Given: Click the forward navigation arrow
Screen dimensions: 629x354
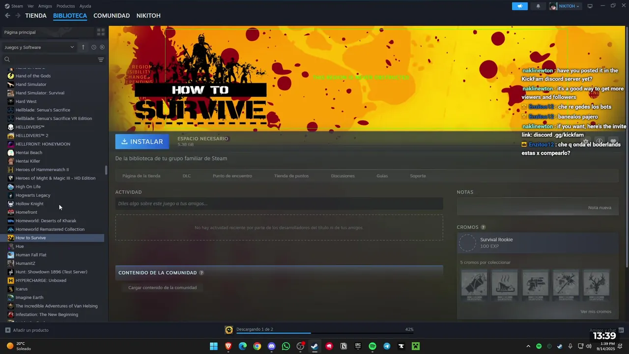Looking at the screenshot, I should pos(18,16).
